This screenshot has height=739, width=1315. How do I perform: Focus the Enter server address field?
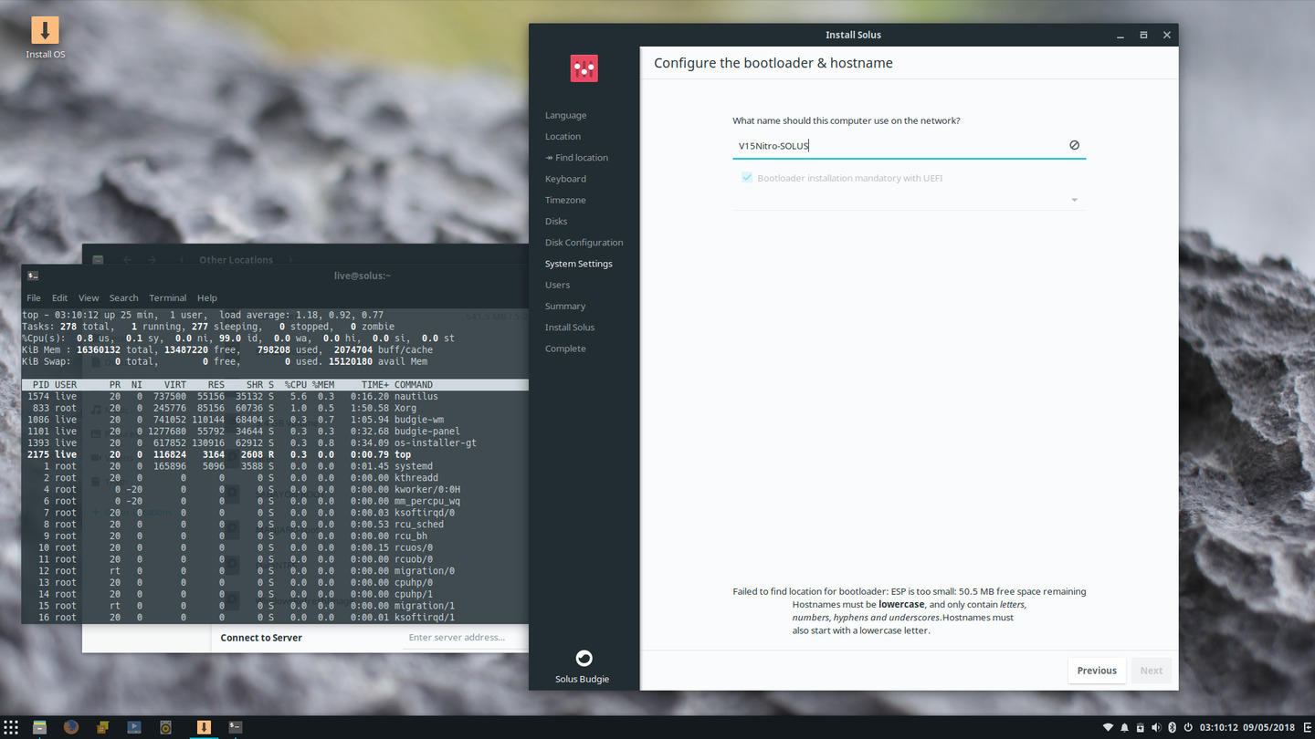(466, 638)
